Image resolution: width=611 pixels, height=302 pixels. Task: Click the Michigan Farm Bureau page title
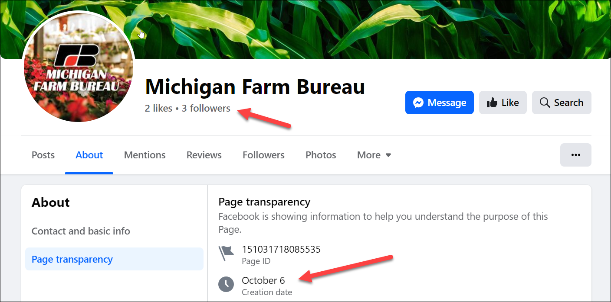tap(255, 87)
